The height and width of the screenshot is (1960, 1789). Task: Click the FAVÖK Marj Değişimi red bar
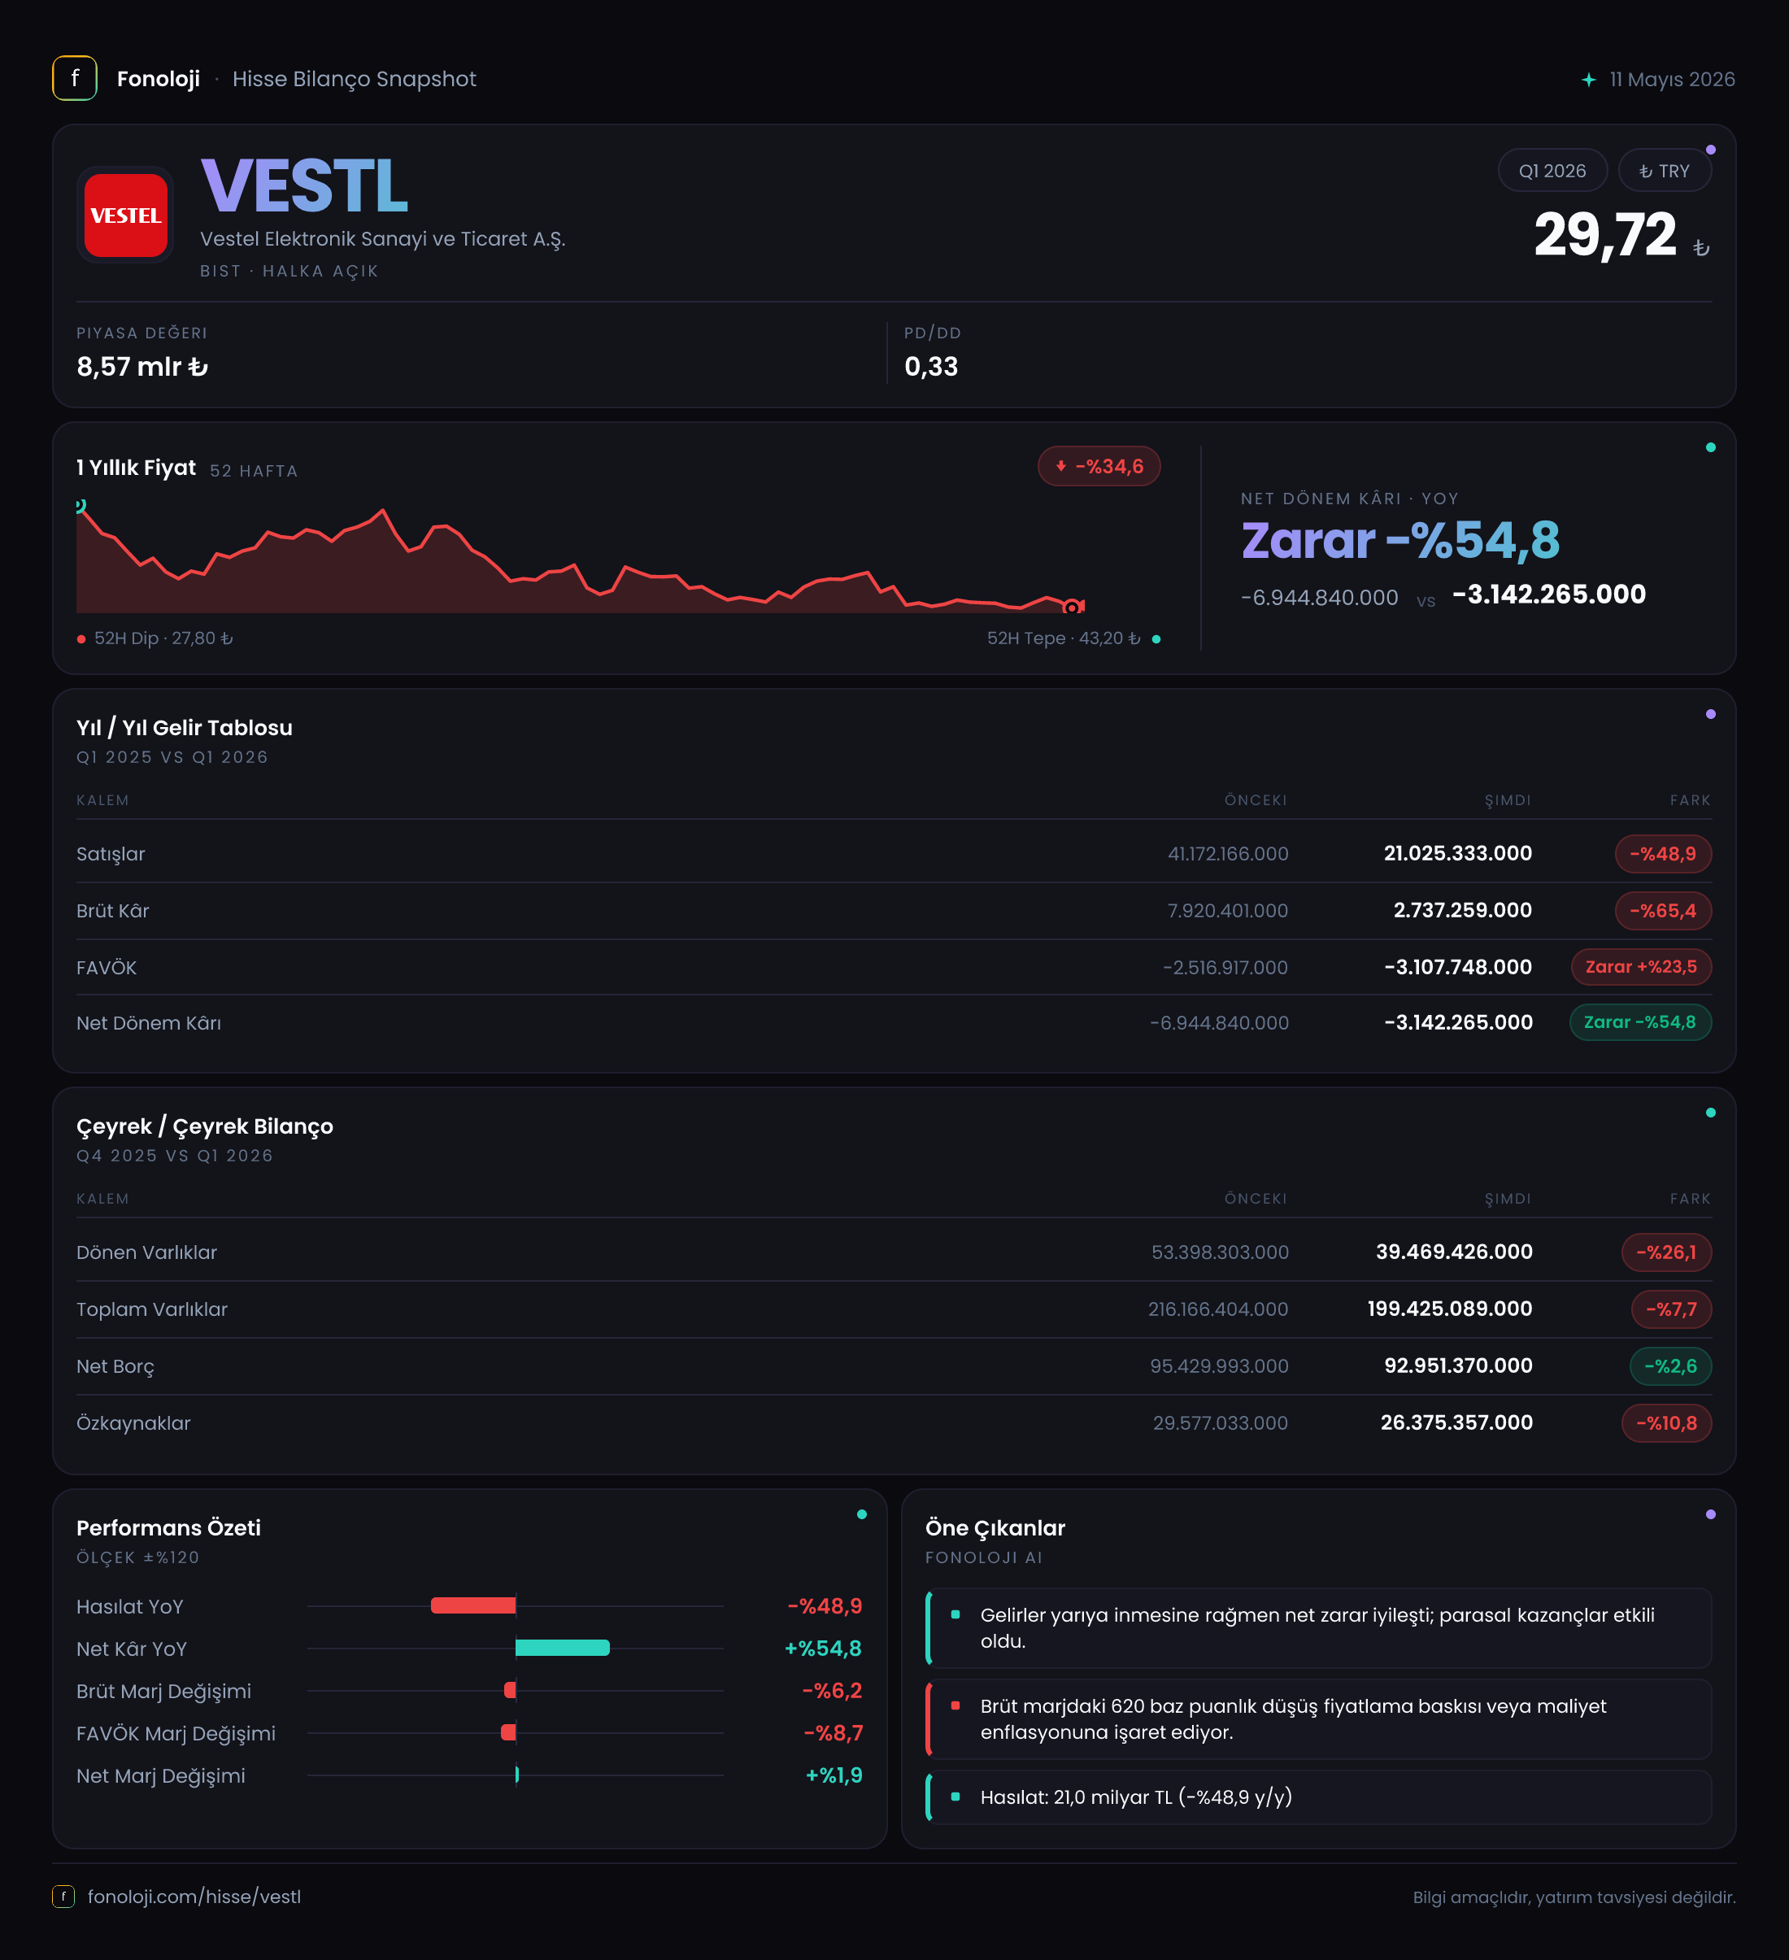[x=508, y=1731]
